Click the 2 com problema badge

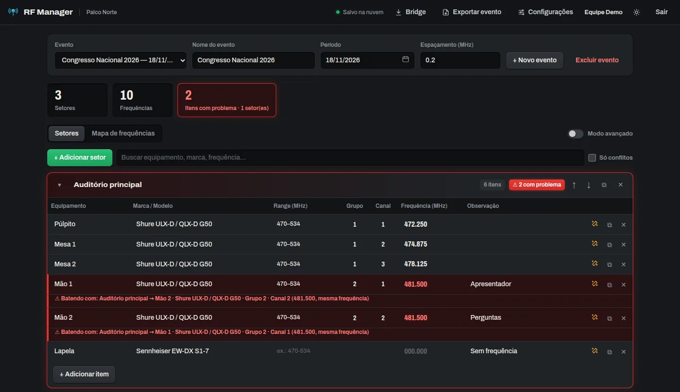(537, 185)
